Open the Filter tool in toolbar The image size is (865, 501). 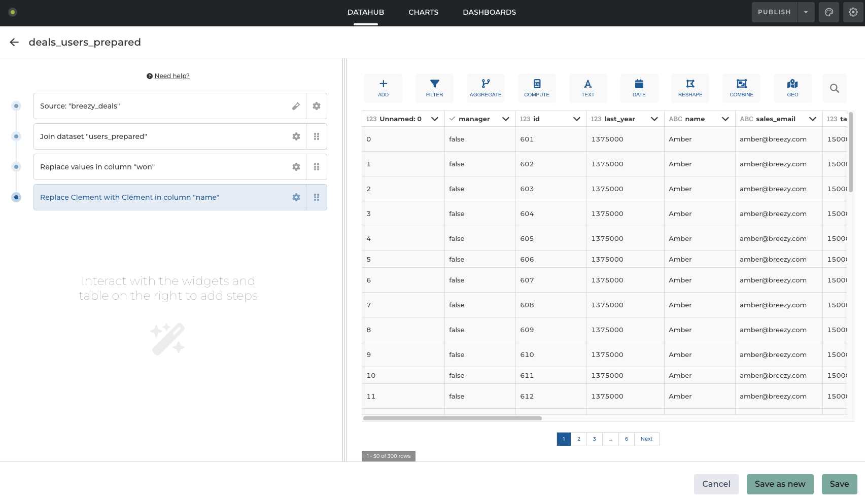pos(434,88)
